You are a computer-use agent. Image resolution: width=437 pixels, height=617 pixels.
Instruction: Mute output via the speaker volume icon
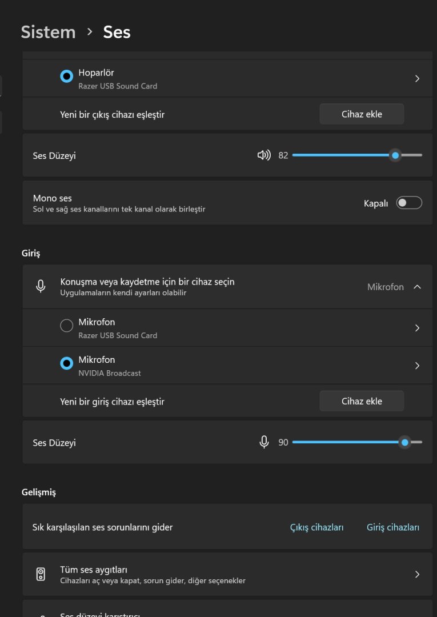coord(264,155)
